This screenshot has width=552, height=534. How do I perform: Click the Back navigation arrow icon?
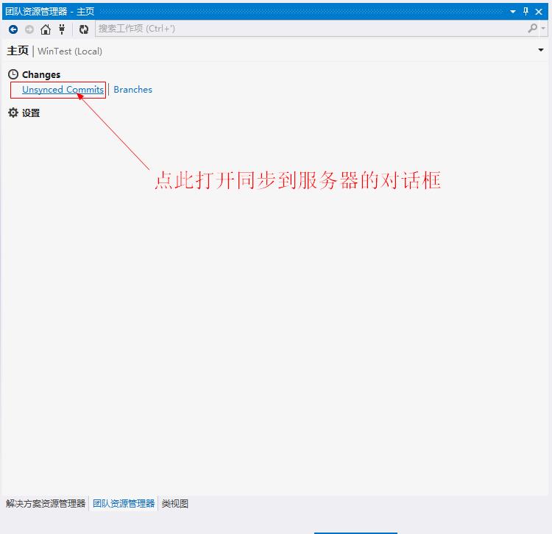tap(13, 29)
